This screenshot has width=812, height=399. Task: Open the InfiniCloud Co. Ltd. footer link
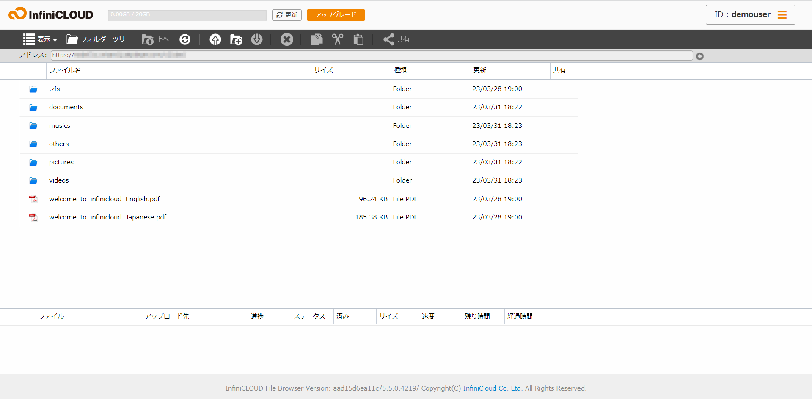point(493,388)
